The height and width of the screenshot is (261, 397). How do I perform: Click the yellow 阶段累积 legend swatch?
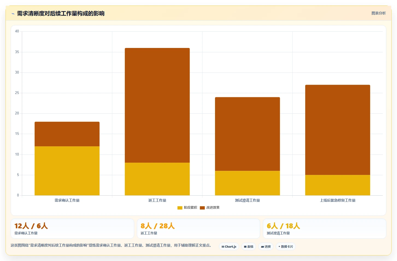180,208
